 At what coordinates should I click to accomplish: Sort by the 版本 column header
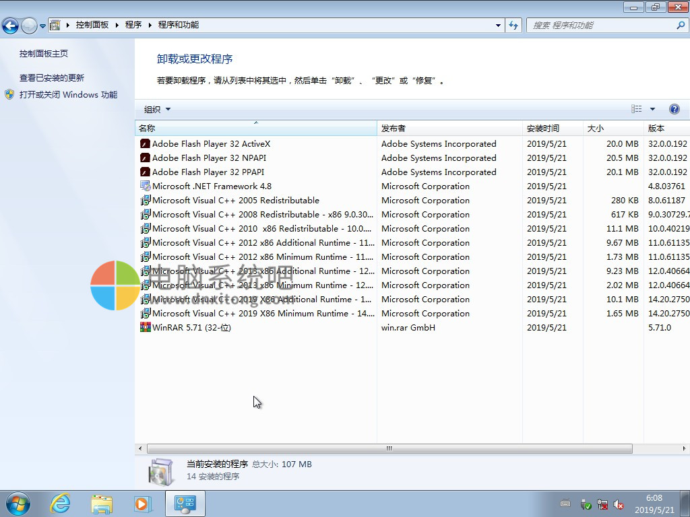click(x=667, y=129)
